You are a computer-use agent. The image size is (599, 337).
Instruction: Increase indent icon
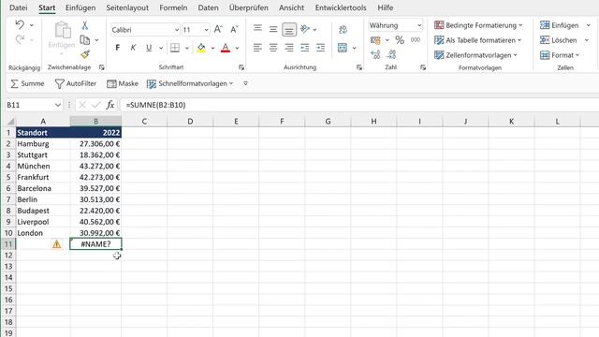[x=320, y=48]
